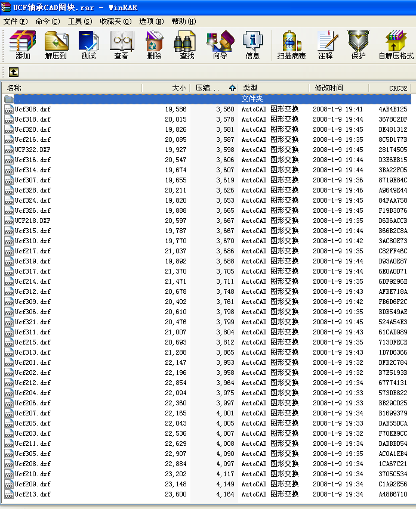Select the file Ucf320.dxf
Viewport: 416px width, 509px height.
33,129
